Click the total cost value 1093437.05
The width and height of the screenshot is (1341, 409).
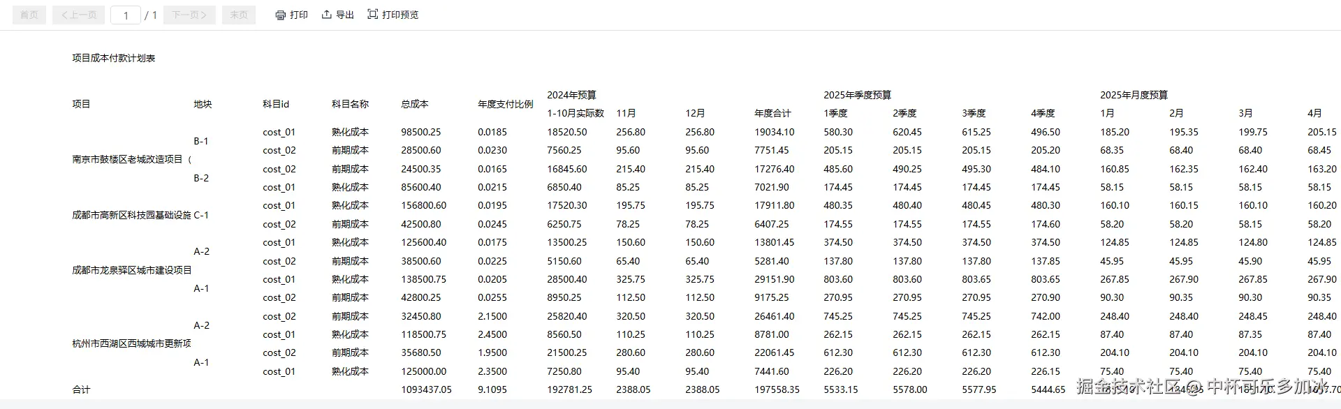click(426, 389)
